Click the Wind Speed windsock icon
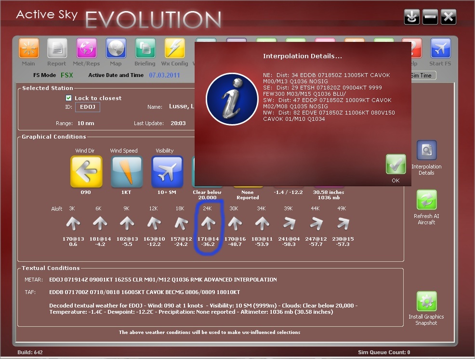This screenshot has width=475, height=359. [x=127, y=171]
